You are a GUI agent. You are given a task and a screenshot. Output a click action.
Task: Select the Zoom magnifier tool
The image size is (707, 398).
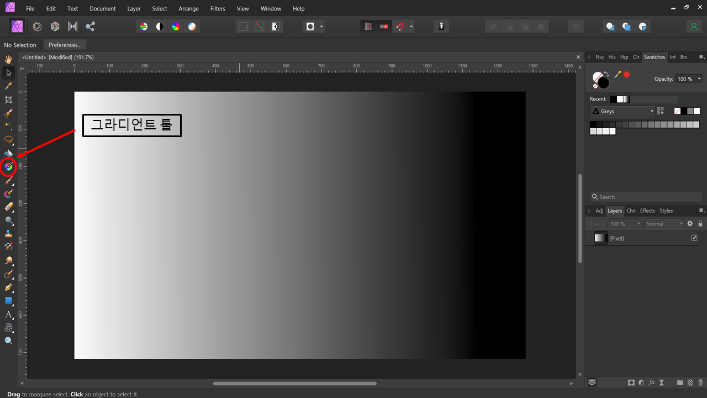(8, 341)
